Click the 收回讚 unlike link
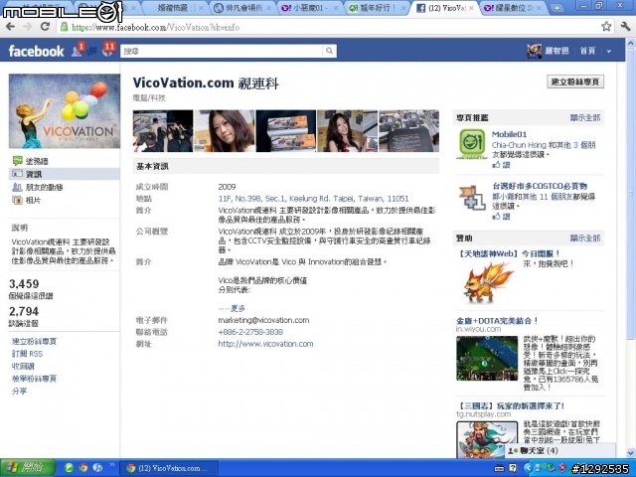636x477 pixels. tap(23, 367)
